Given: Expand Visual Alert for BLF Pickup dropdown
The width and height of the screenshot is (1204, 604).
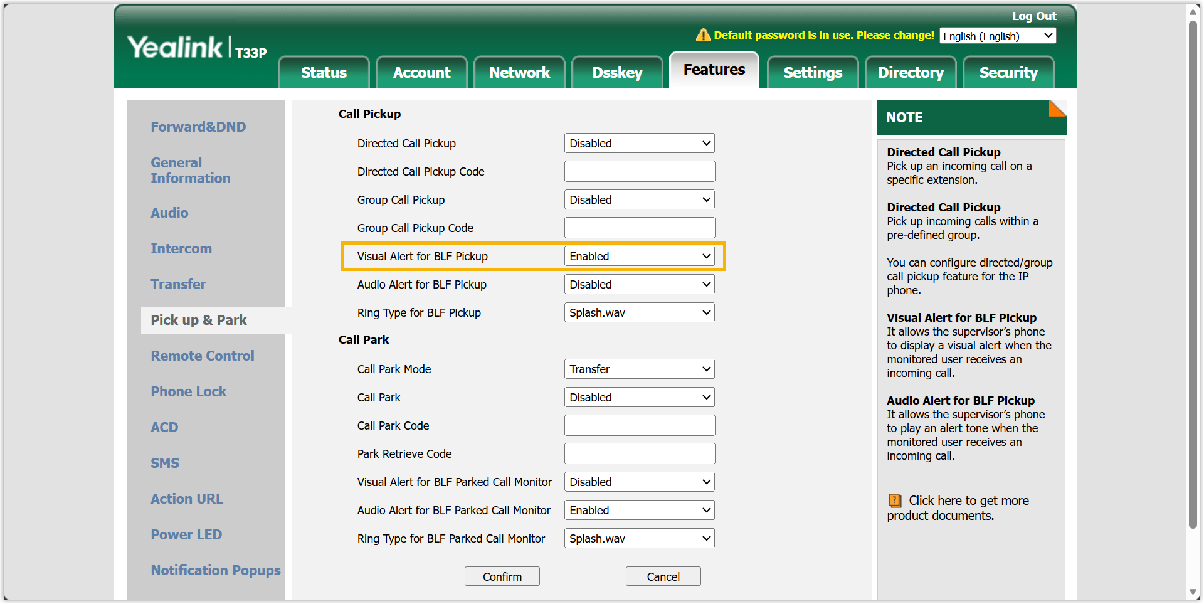Looking at the screenshot, I should pyautogui.click(x=639, y=256).
